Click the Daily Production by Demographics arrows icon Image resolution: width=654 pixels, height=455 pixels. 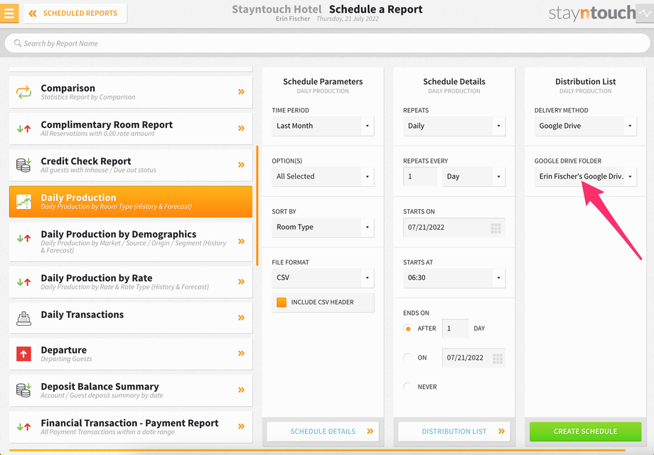[x=23, y=239]
